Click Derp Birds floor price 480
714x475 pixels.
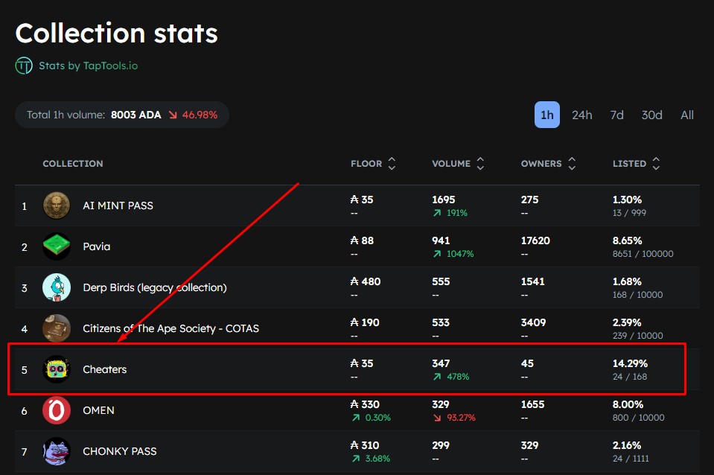(366, 281)
